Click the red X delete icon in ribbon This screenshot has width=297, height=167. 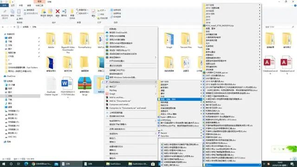point(58,12)
